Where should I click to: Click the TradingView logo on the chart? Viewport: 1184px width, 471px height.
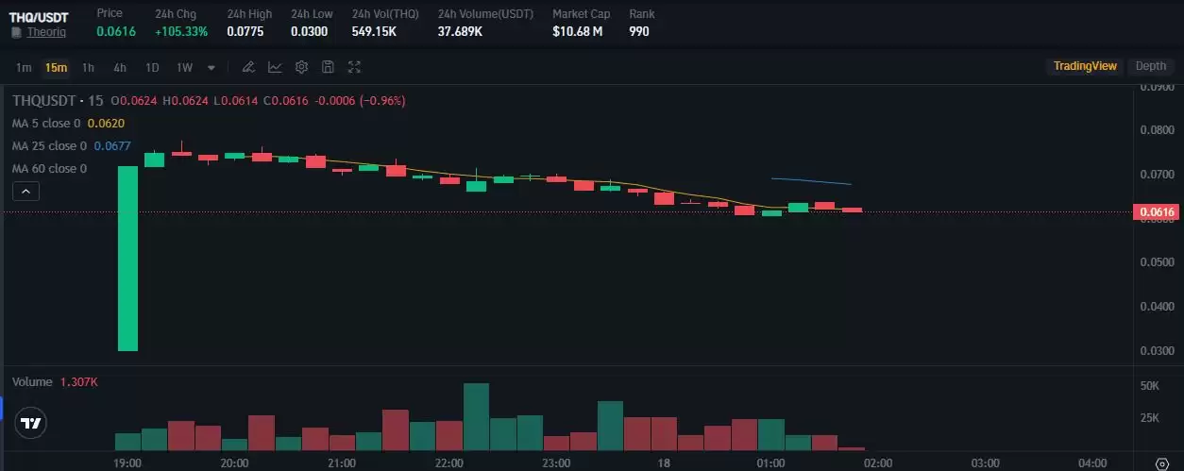pos(32,424)
